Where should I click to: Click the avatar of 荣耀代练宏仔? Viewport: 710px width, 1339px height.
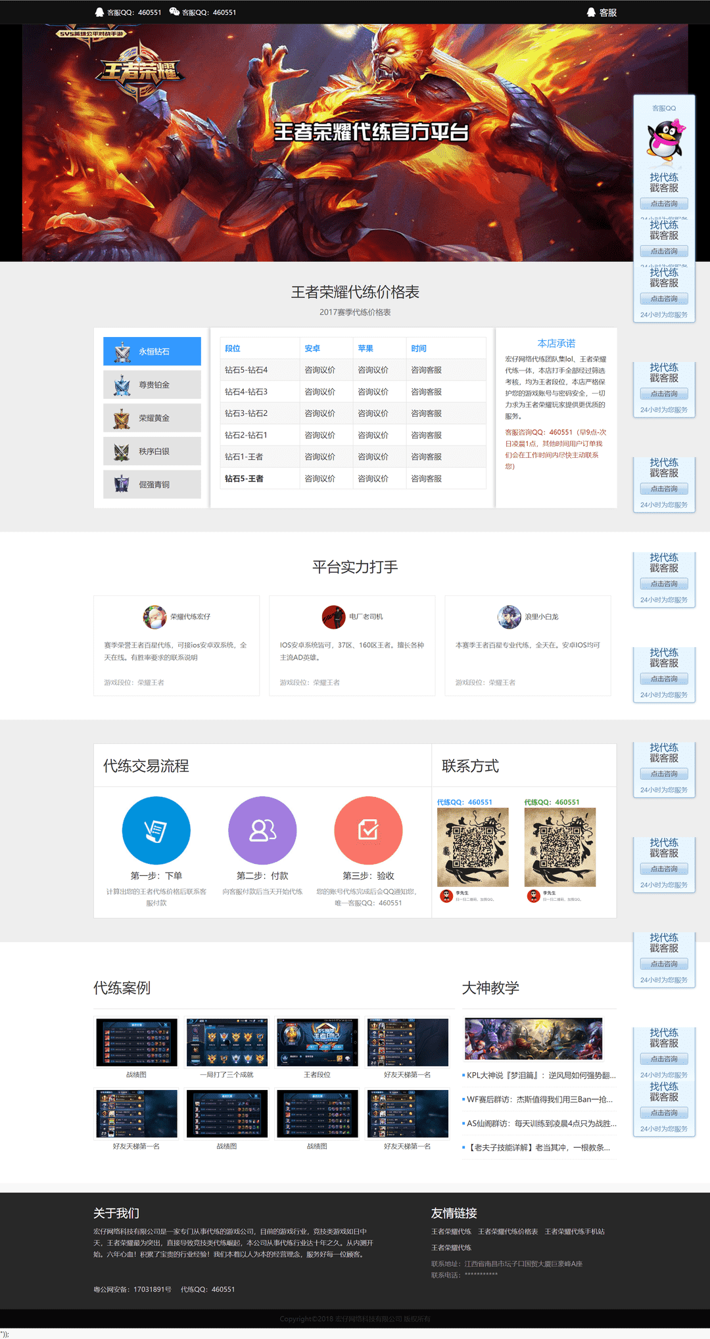pos(155,617)
